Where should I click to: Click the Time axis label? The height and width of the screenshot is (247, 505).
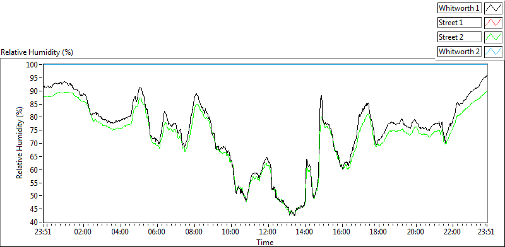(265, 242)
